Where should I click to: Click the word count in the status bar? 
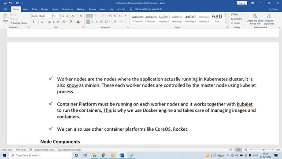tap(21, 150)
